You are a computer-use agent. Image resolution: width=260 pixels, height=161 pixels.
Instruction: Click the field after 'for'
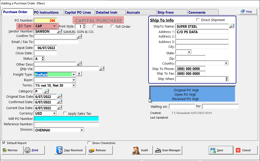click(x=220, y=106)
